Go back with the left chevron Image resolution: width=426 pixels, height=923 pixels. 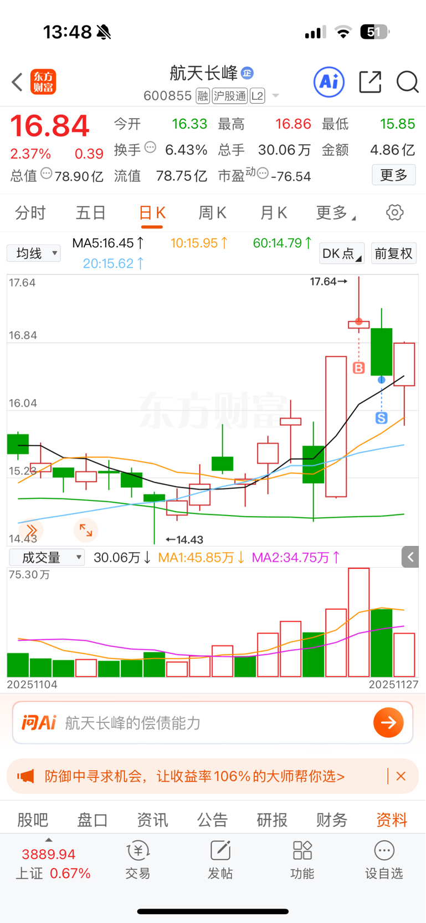17,82
